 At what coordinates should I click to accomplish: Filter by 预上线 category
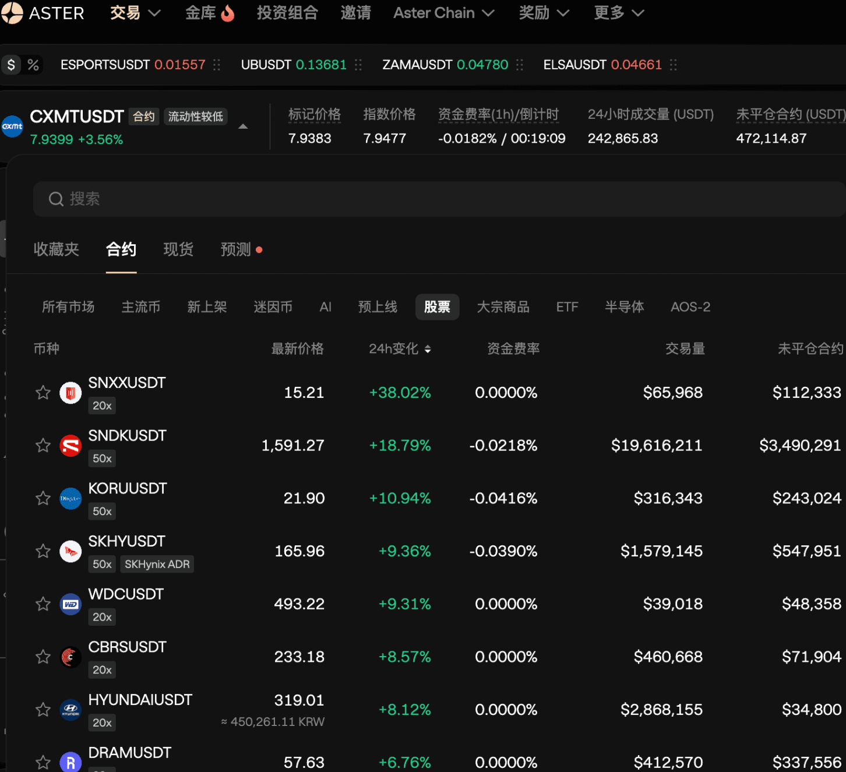(378, 307)
